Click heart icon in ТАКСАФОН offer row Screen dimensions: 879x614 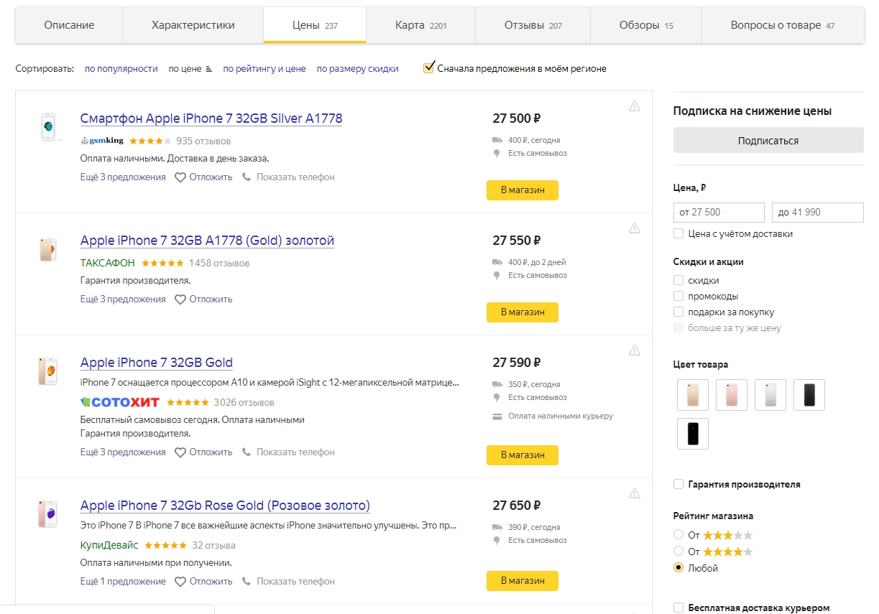180,299
